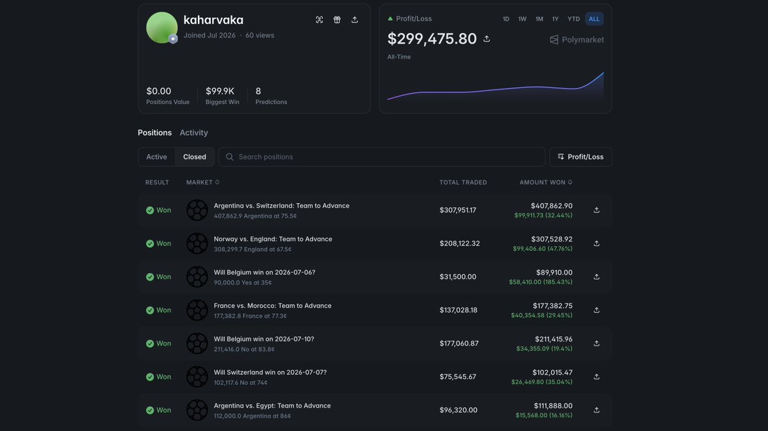Click the kaharvaka green avatar
The width and height of the screenshot is (768, 431).
(161, 28)
